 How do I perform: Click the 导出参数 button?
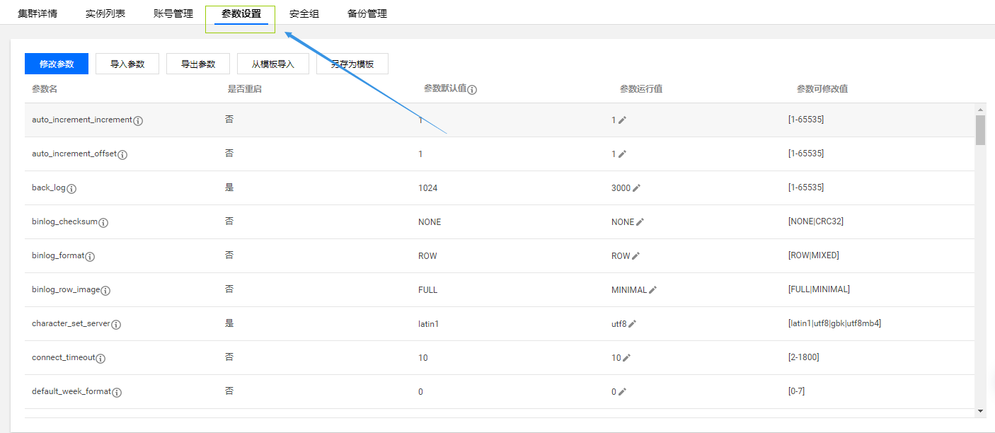coord(198,64)
